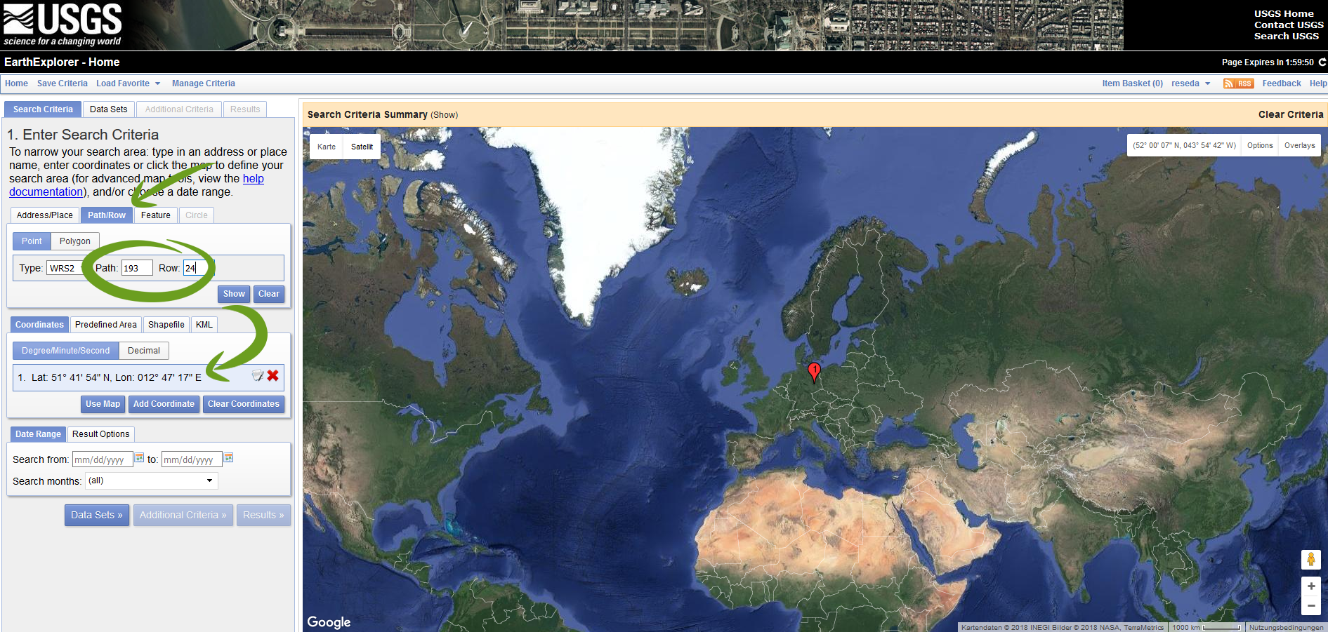
Task: Switch to the Data Sets tab
Action: (x=108, y=109)
